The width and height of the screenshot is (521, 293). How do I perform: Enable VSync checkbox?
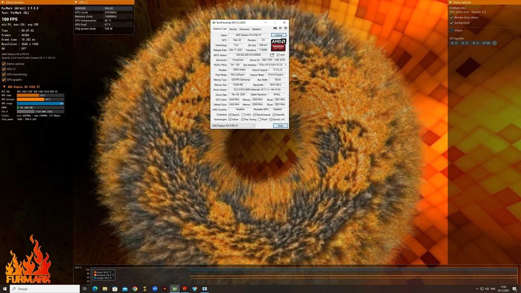coord(452,30)
